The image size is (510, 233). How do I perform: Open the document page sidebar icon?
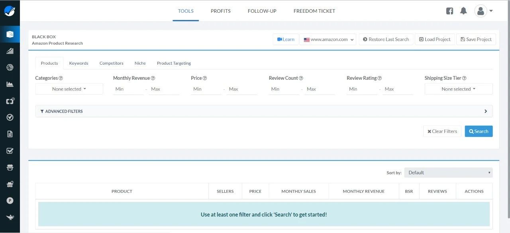pos(10,134)
